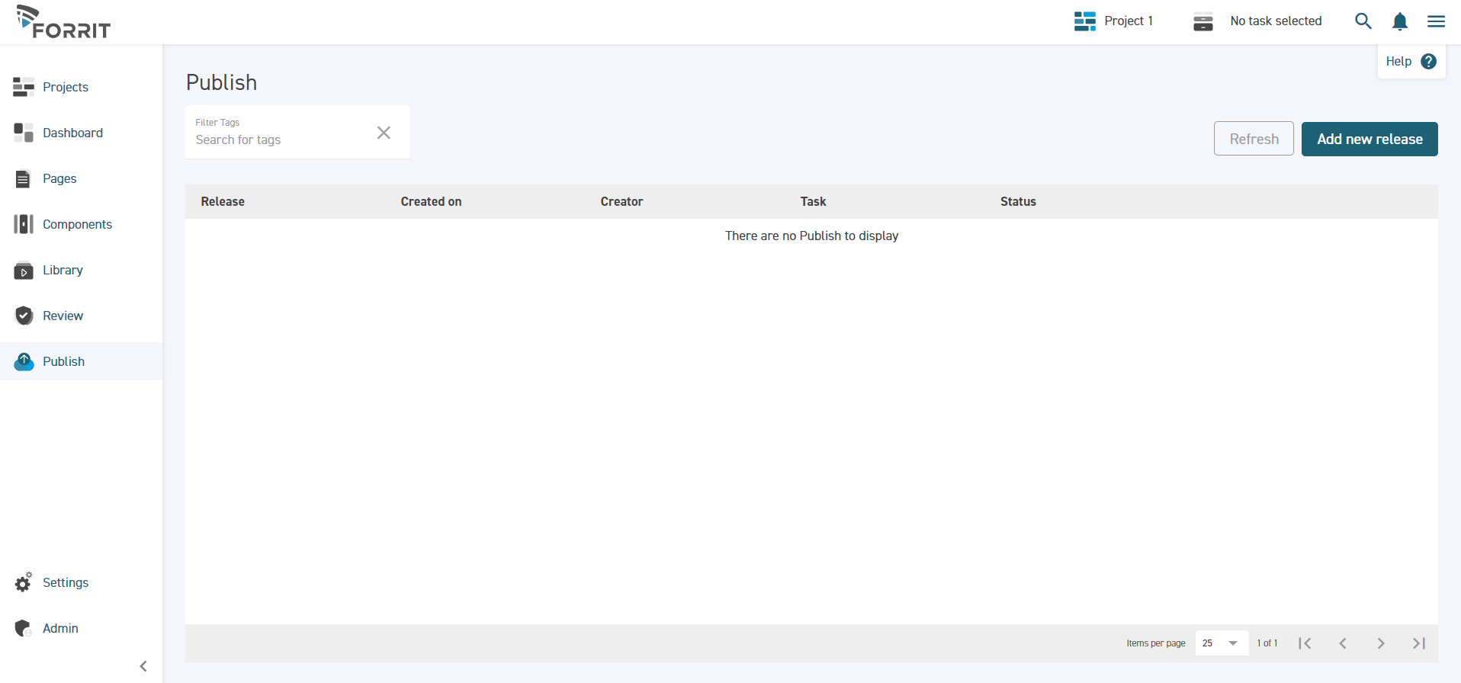1461x683 pixels.
Task: Click the Help label text
Action: 1398,62
